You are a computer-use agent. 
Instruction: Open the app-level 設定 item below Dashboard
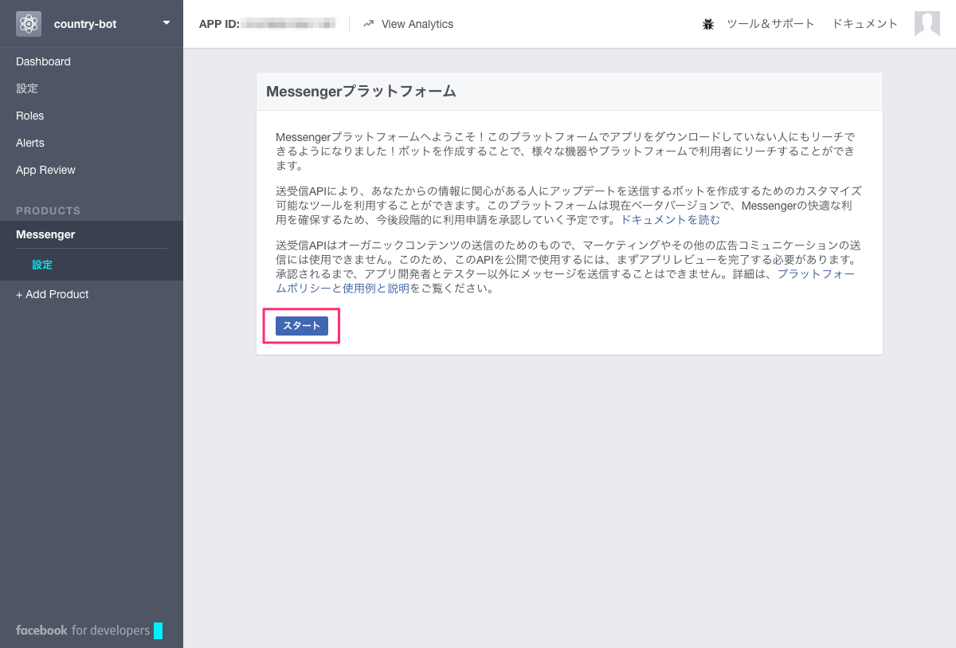point(27,88)
